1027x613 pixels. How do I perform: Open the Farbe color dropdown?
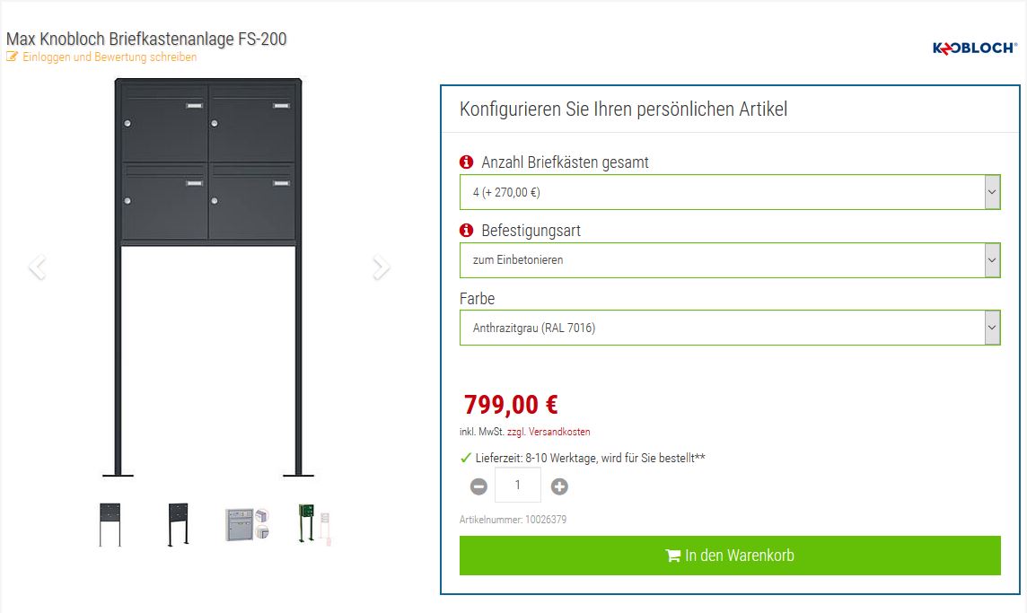coord(729,328)
